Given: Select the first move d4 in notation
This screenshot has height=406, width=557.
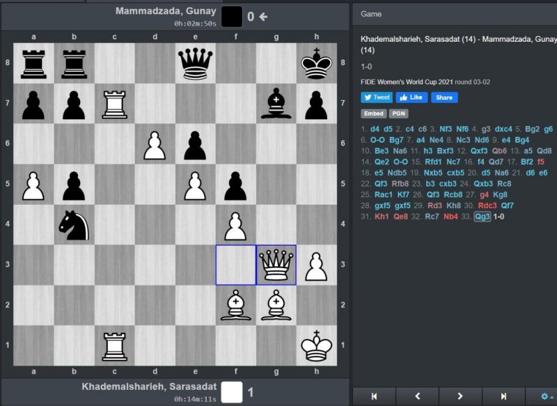Looking at the screenshot, I should coord(375,129).
